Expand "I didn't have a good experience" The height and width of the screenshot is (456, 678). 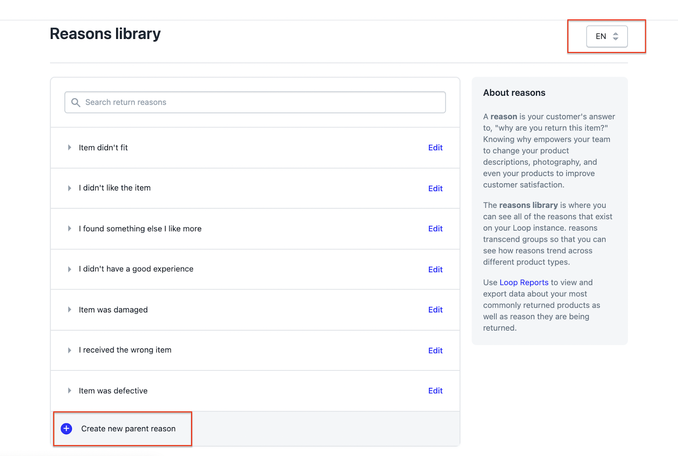[x=69, y=269]
